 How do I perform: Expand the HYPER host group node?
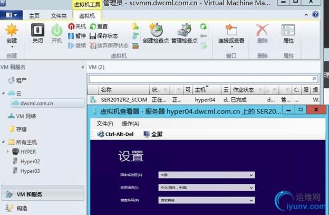(x=8, y=151)
